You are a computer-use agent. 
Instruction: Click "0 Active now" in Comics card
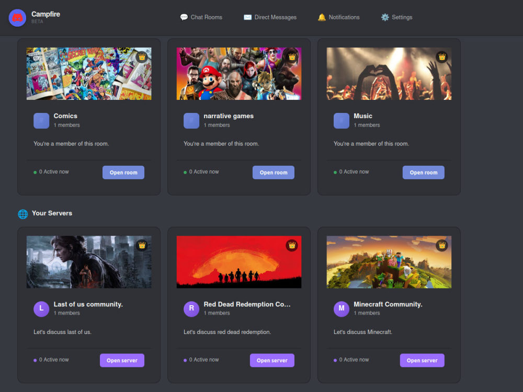[54, 171]
